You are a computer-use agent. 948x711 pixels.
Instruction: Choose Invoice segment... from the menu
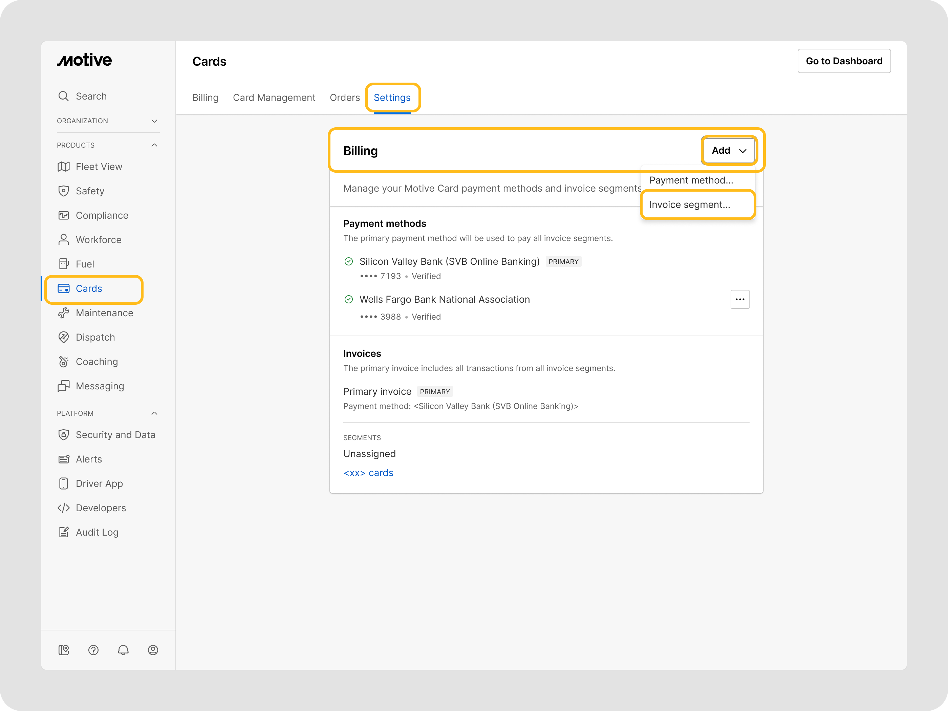point(690,205)
